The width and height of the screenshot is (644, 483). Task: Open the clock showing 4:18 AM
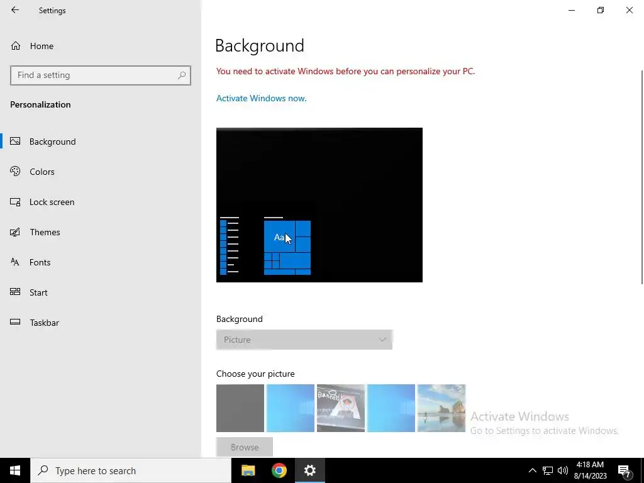point(590,470)
